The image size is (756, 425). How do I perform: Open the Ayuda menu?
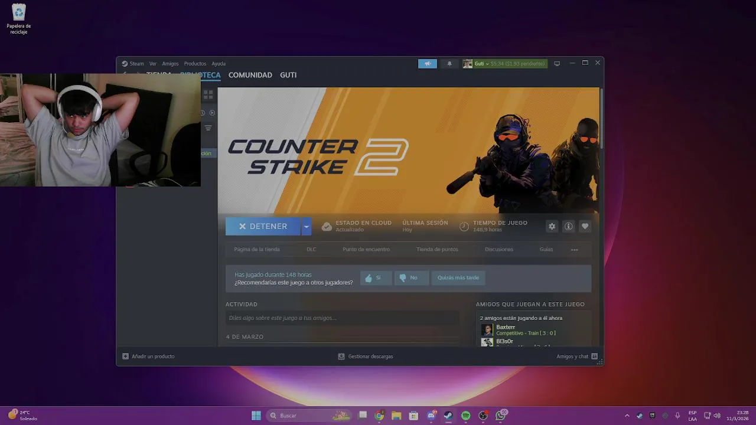tap(219, 64)
